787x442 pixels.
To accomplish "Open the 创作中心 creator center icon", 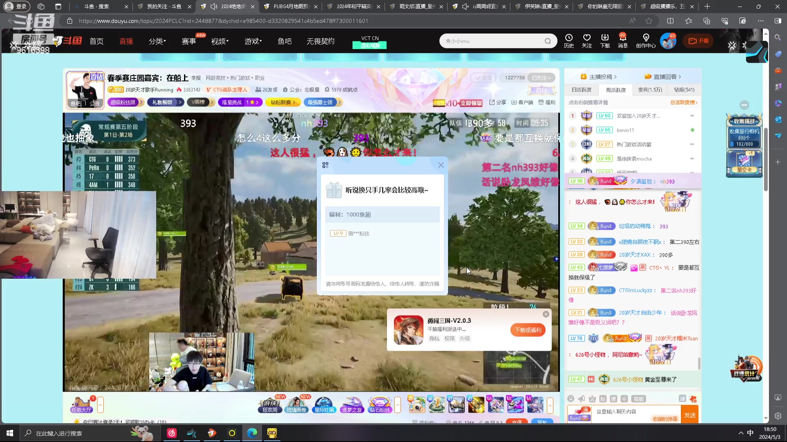I will (646, 41).
